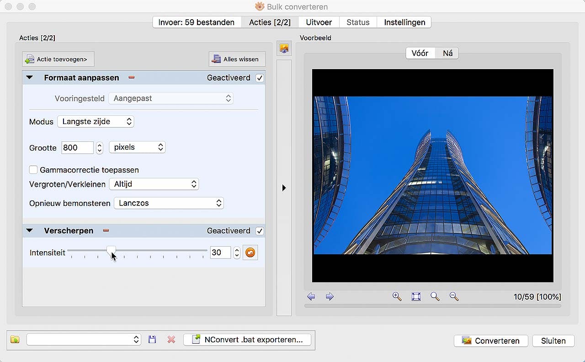Save the current preset with floppy icon
The height and width of the screenshot is (362, 585).
click(x=152, y=340)
